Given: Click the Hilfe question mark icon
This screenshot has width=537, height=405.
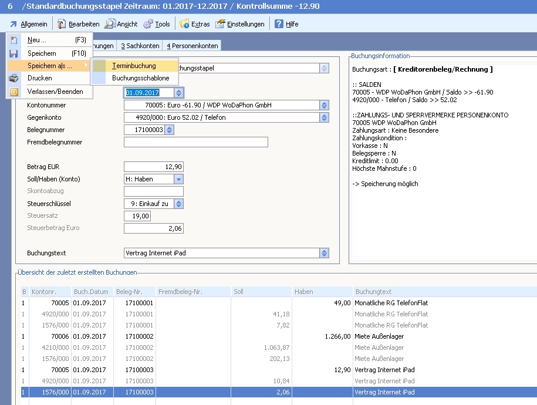Looking at the screenshot, I should click(279, 24).
